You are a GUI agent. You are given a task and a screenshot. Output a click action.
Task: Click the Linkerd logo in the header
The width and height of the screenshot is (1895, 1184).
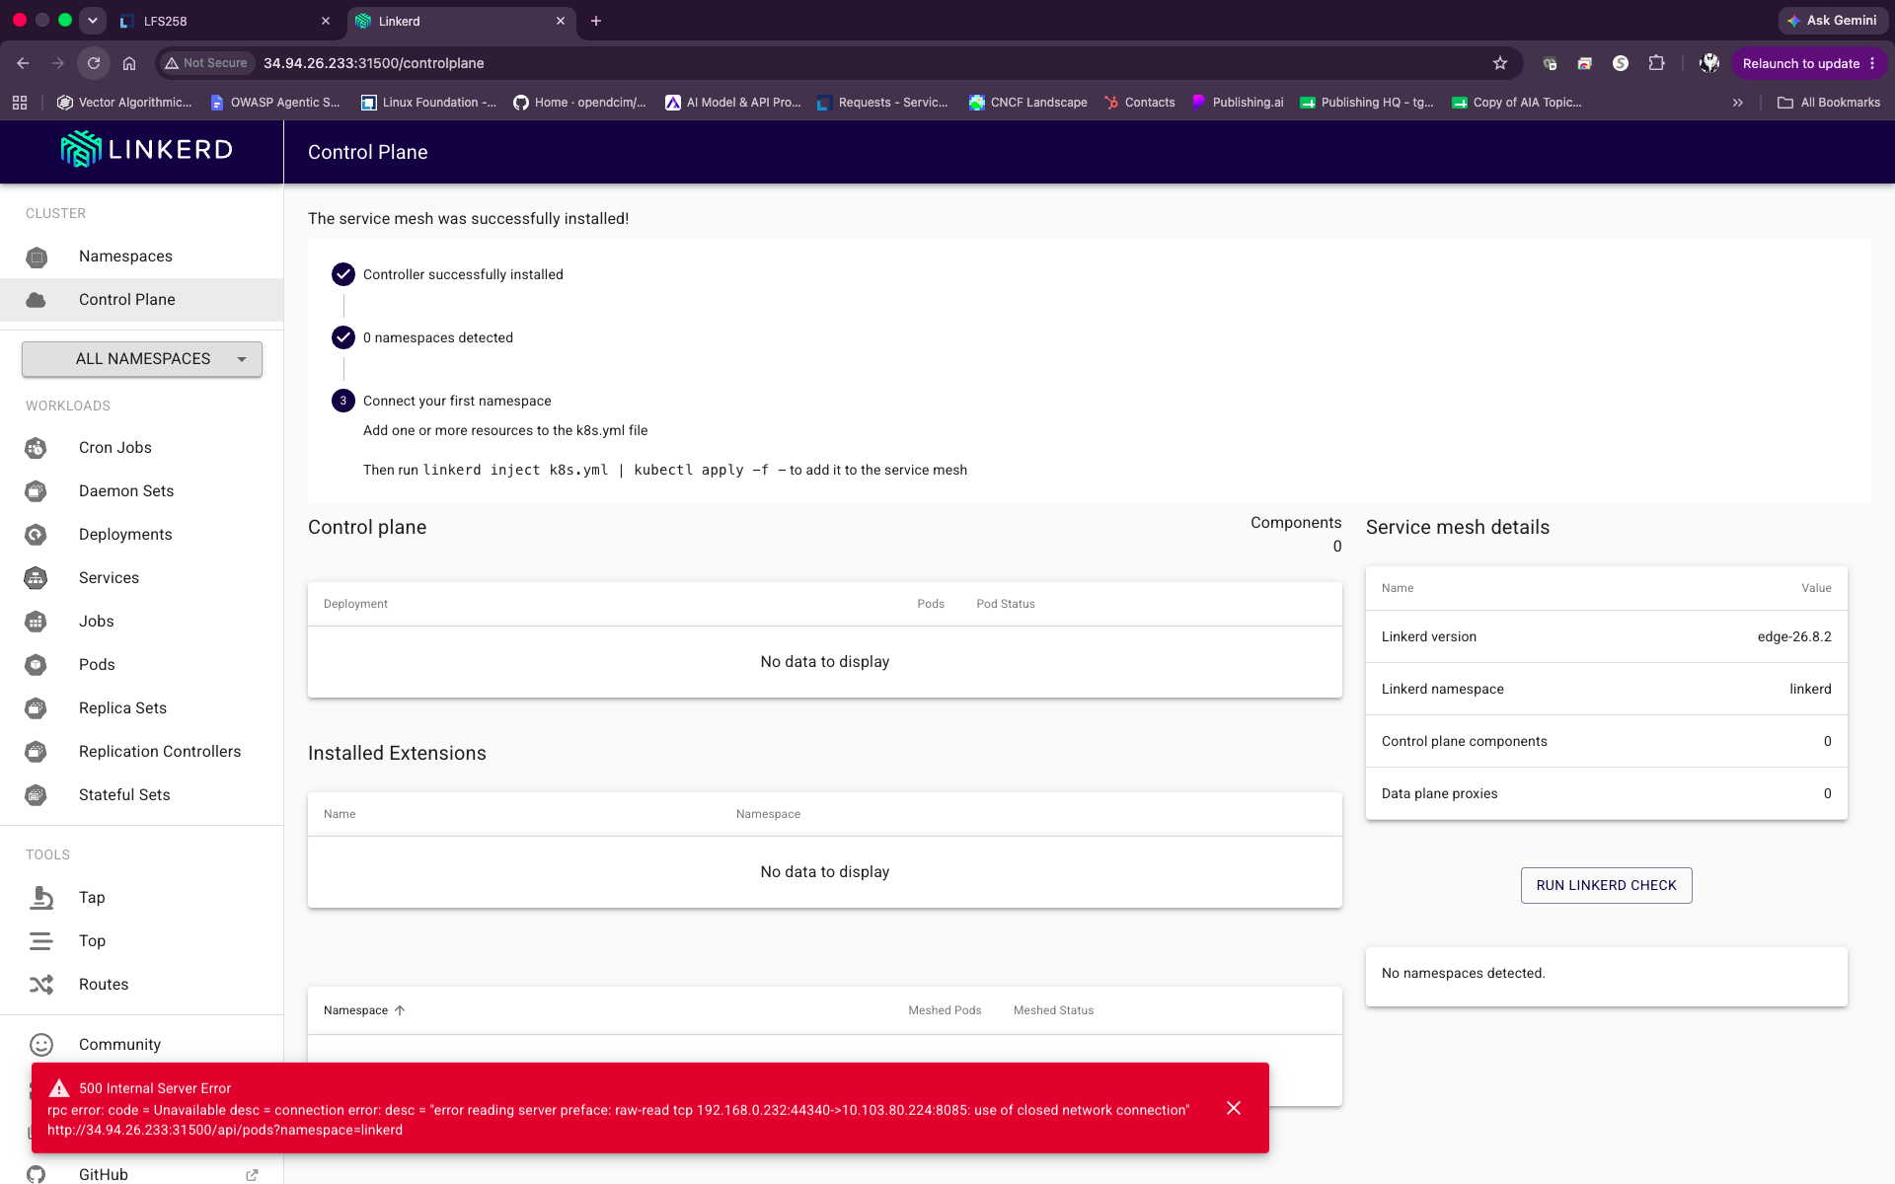pos(146,150)
